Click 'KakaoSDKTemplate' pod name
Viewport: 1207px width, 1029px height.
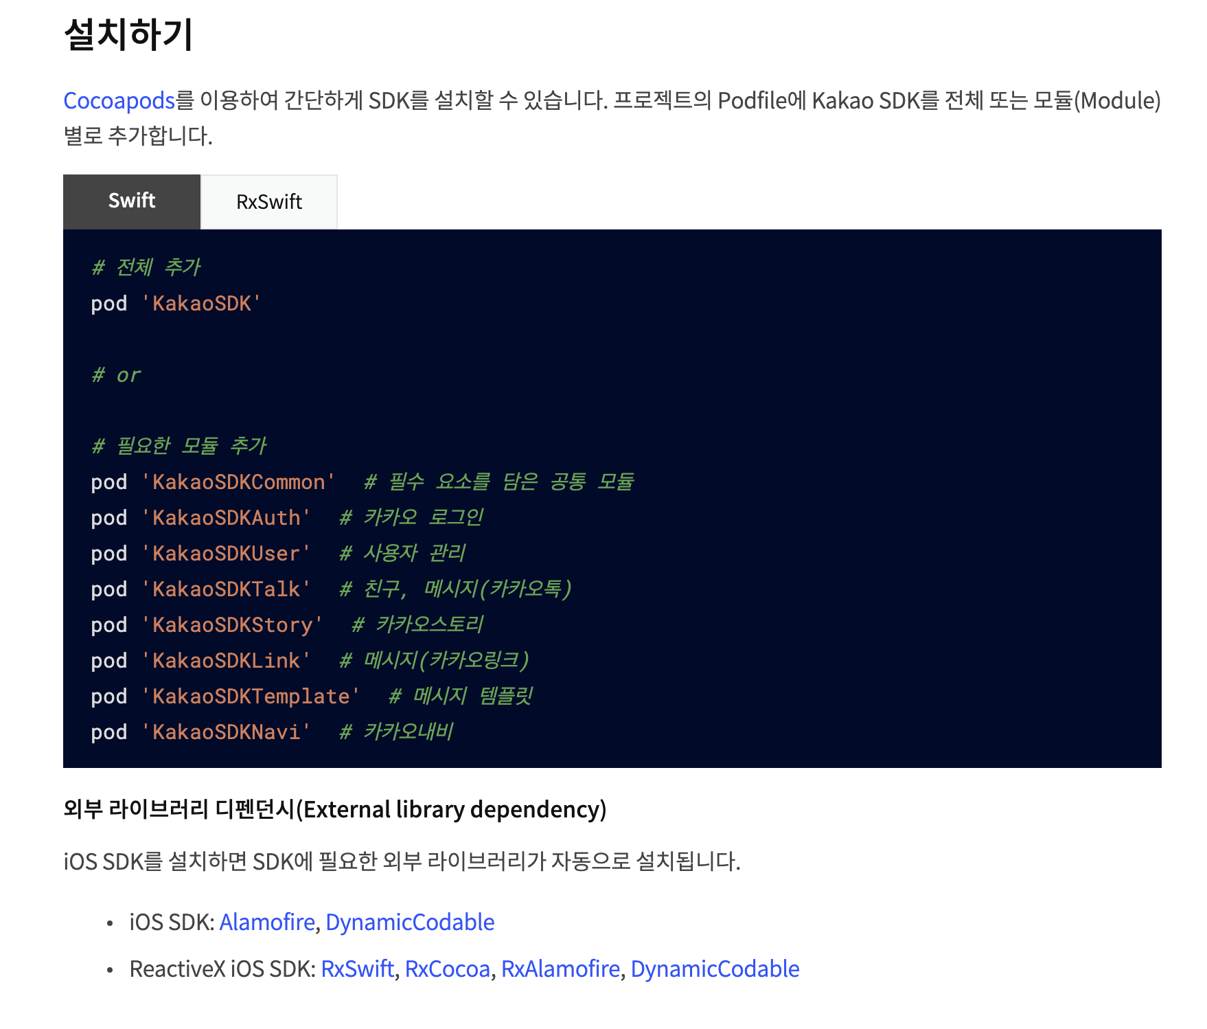point(251,697)
